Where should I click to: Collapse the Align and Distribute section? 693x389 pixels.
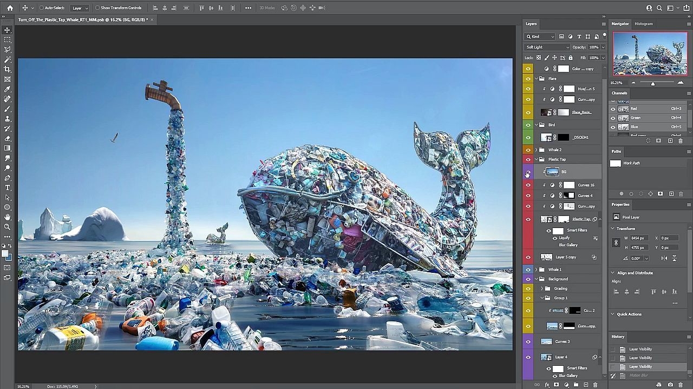[613, 273]
